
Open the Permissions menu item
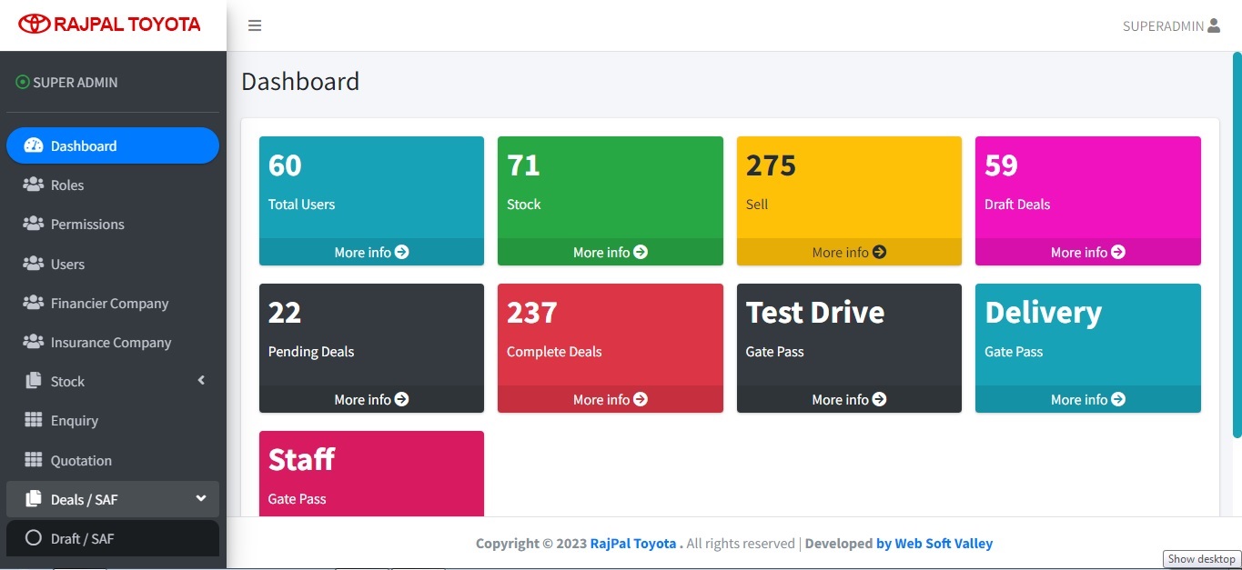(113, 224)
